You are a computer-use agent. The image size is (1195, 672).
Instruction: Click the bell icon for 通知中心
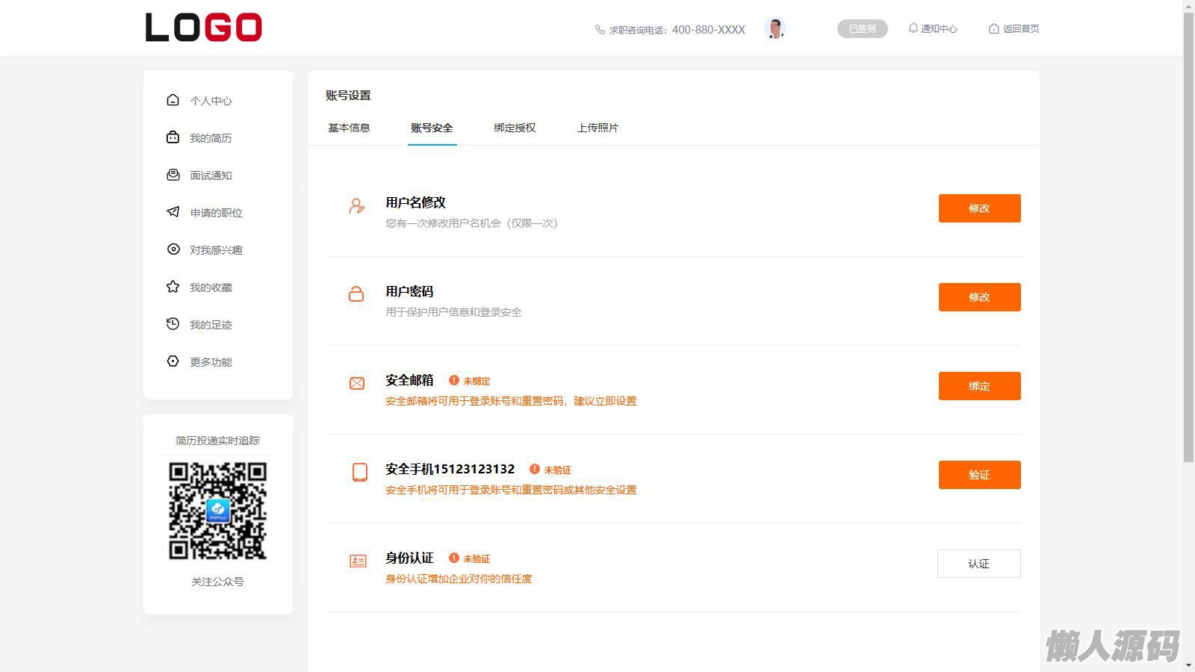point(913,28)
